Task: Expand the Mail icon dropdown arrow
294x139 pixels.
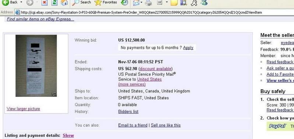Action: pyautogui.click(x=141, y=2)
